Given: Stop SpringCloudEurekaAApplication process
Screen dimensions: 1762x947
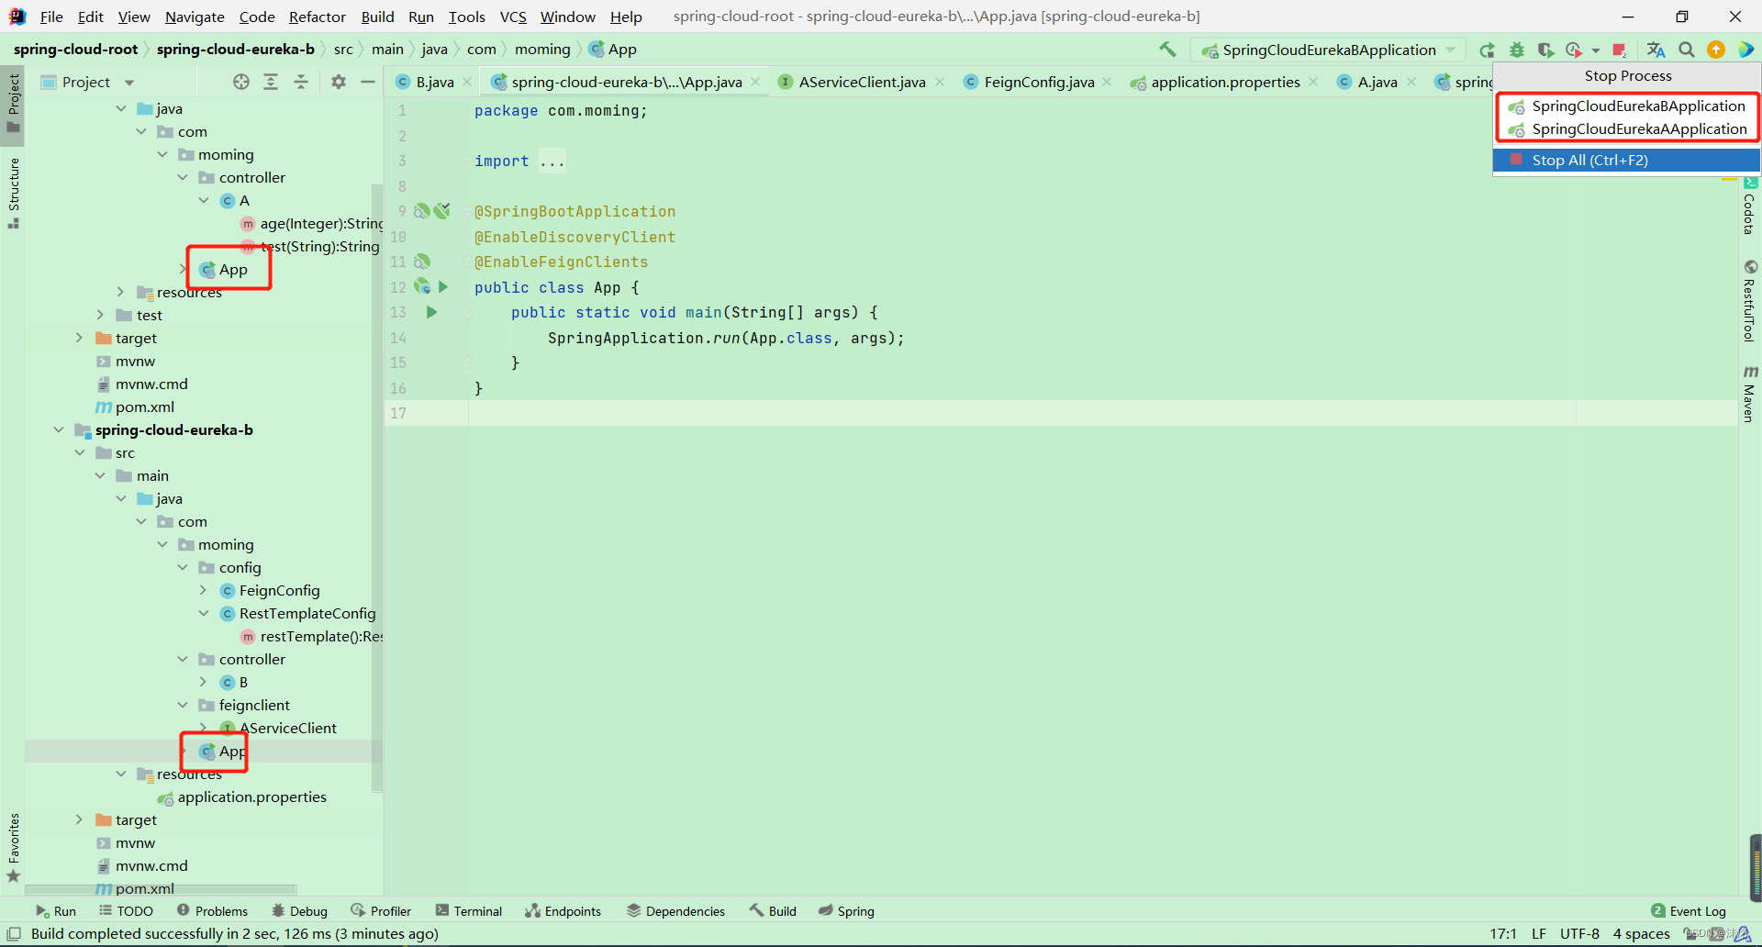Looking at the screenshot, I should click(x=1639, y=129).
